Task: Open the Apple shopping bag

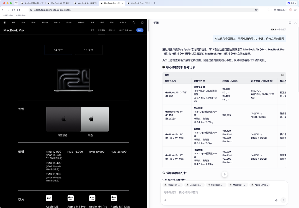Action: [142, 22]
